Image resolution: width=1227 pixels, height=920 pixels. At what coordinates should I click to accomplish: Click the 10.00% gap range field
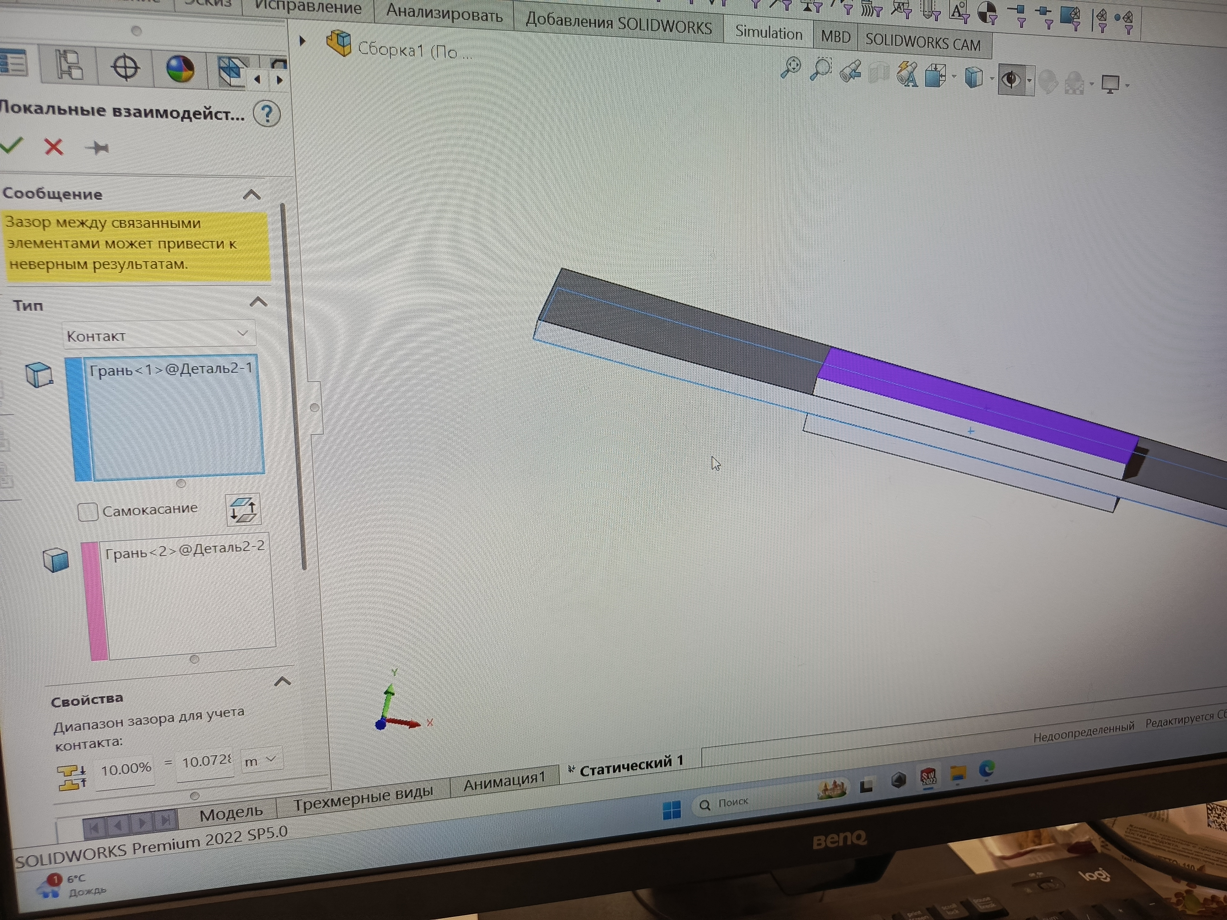(x=126, y=769)
